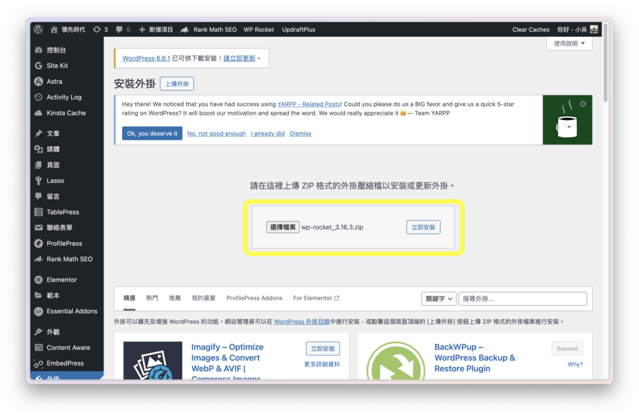This screenshot has height=418, width=639.
Task: Click 選擇檔案 file chooser button
Action: coord(283,227)
